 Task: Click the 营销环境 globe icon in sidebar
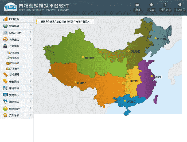tap(5, 26)
